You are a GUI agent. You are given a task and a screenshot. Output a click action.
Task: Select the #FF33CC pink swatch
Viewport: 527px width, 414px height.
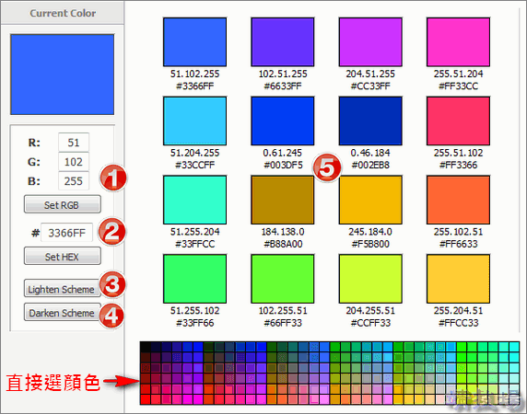tap(458, 42)
